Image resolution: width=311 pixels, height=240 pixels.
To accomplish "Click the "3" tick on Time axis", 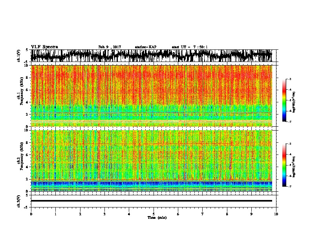I will coord(104,214).
